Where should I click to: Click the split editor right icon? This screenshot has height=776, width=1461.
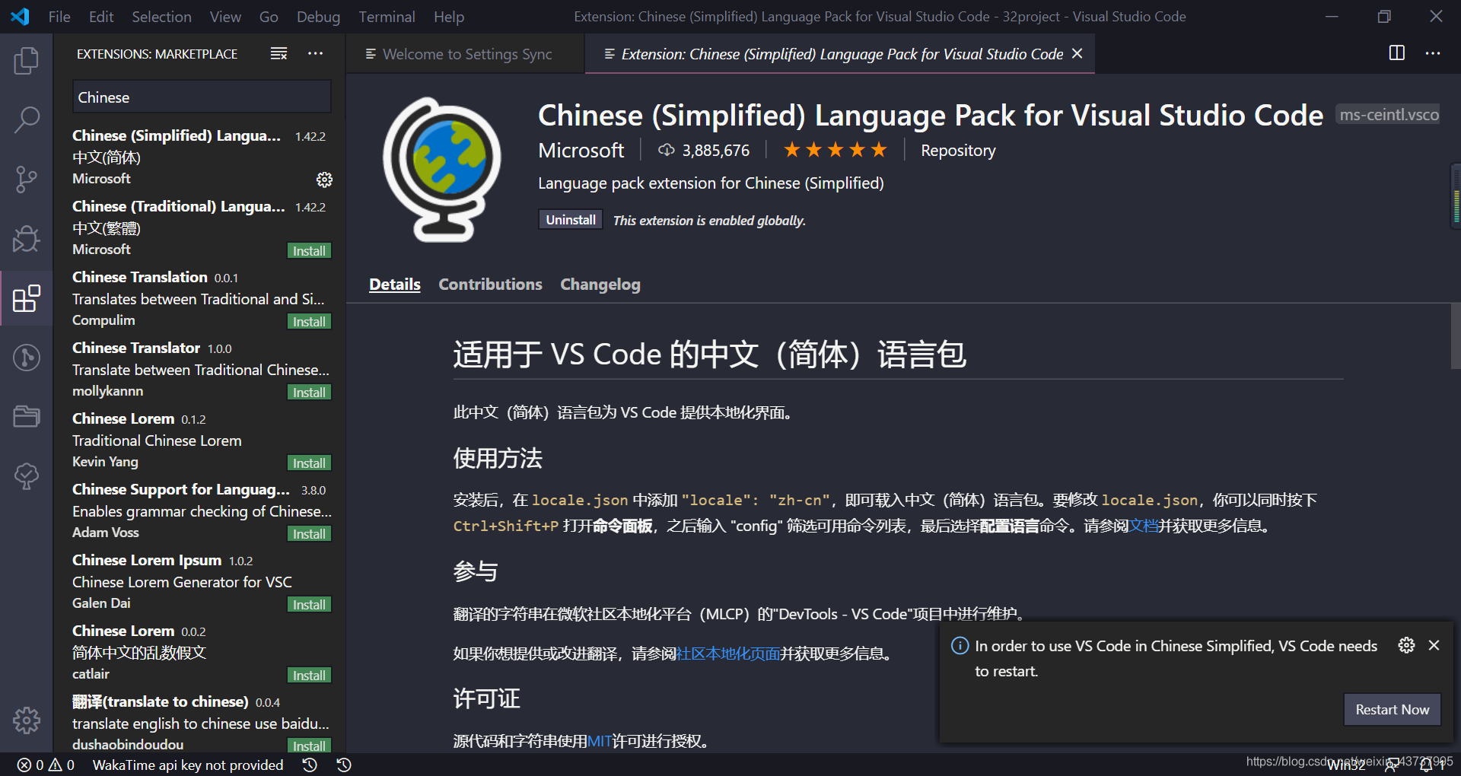point(1396,53)
